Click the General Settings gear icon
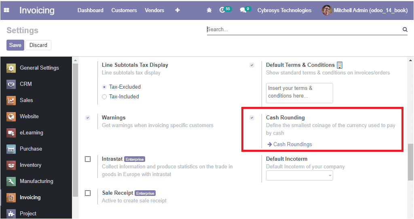This screenshot has width=414, height=219. [x=11, y=68]
